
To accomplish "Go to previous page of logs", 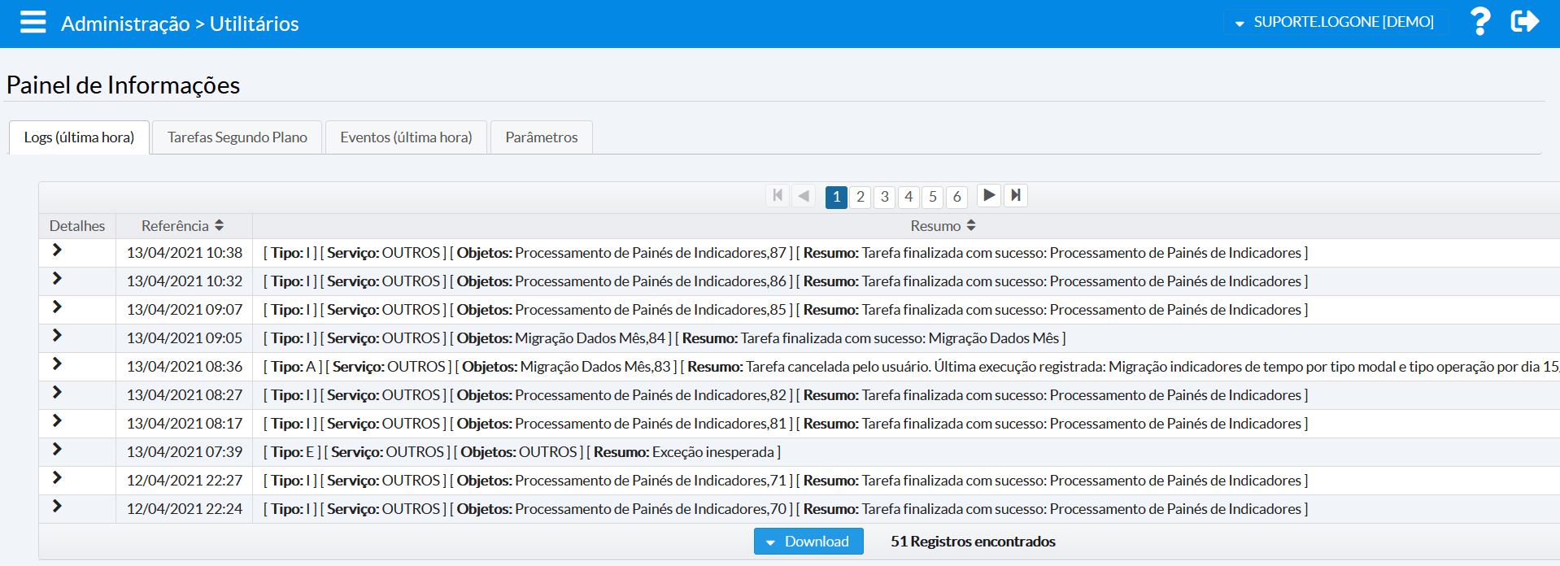I will (x=804, y=195).
